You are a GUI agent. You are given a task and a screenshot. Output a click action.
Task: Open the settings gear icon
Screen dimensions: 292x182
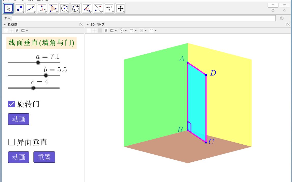coord(284,11)
